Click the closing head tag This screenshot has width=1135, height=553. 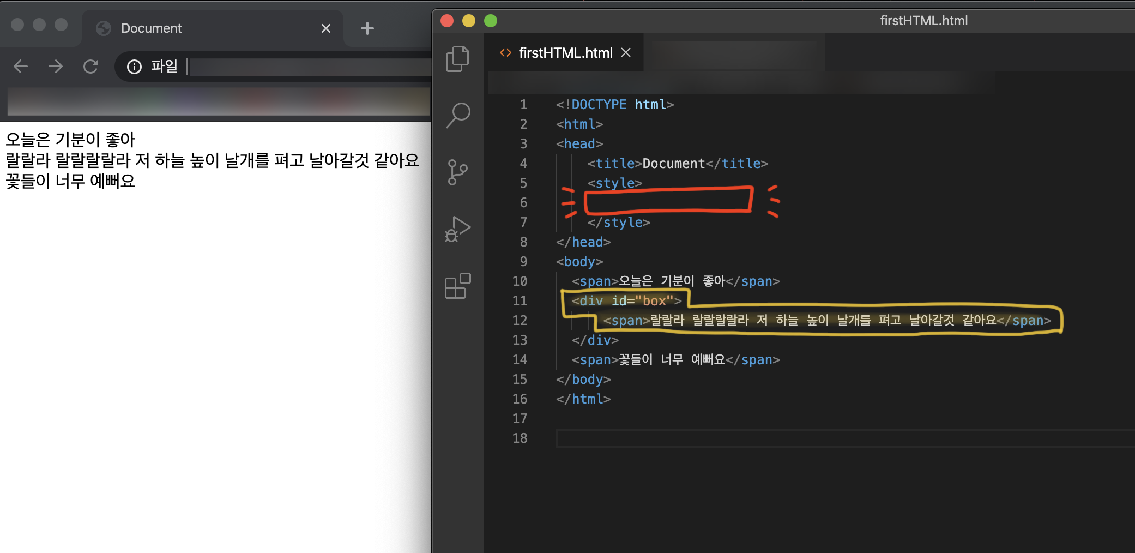(583, 242)
